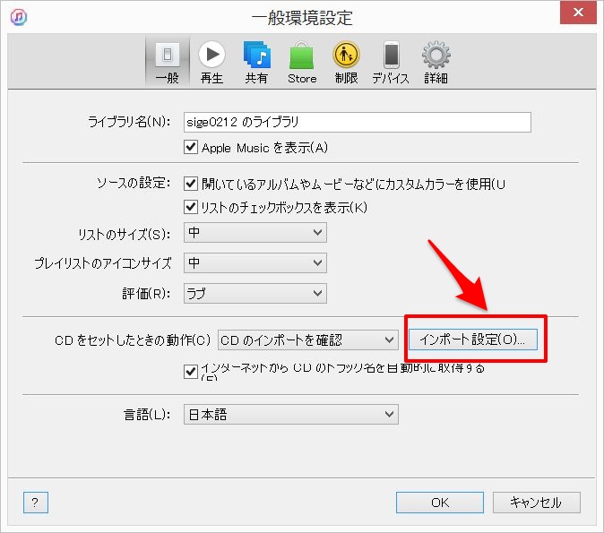Click the インポート設定 button
Image resolution: width=604 pixels, height=533 pixels.
click(472, 340)
